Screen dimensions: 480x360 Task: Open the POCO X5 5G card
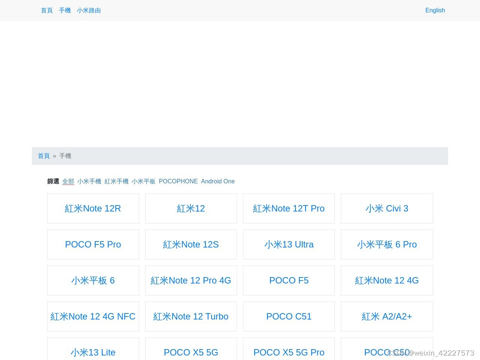click(x=191, y=349)
